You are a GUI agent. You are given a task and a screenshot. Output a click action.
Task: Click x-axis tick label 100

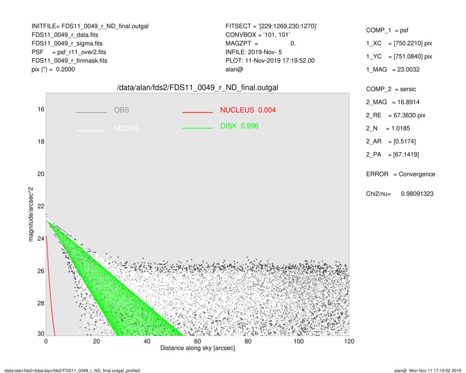point(299,341)
